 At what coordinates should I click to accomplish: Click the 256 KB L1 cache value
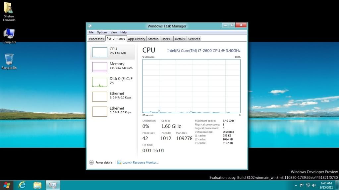pyautogui.click(x=227, y=136)
